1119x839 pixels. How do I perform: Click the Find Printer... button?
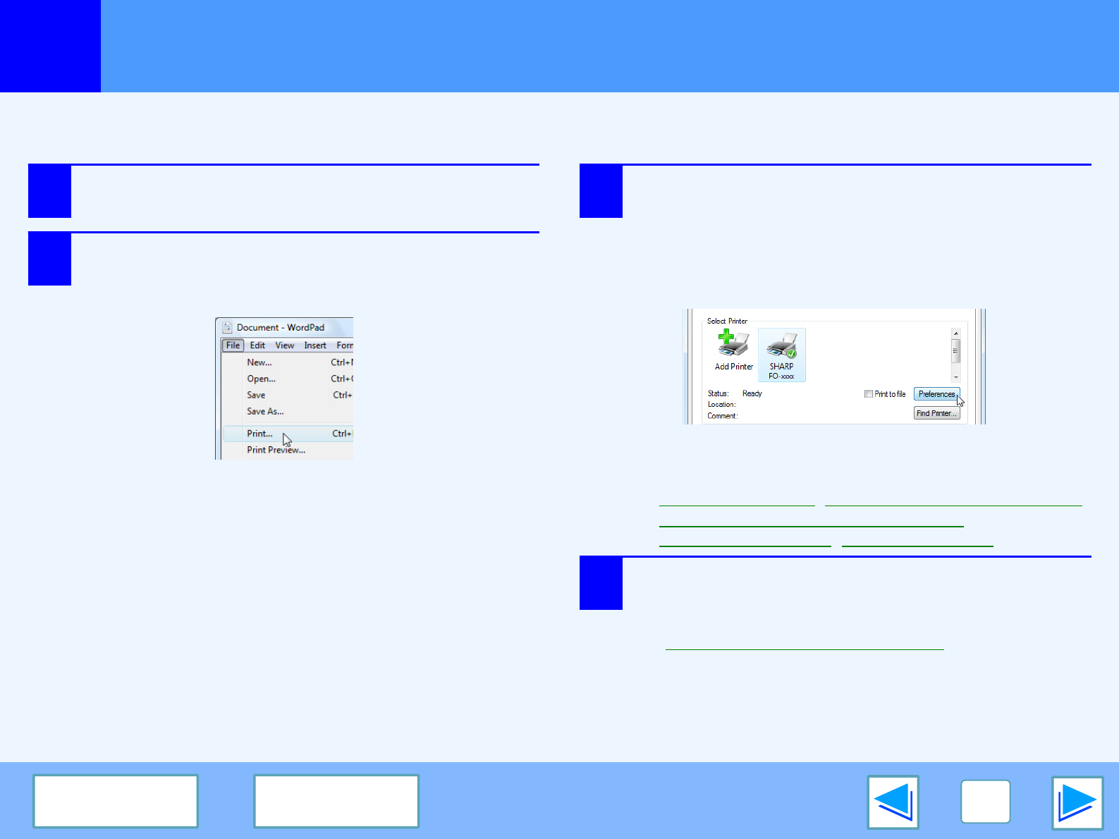[936, 413]
